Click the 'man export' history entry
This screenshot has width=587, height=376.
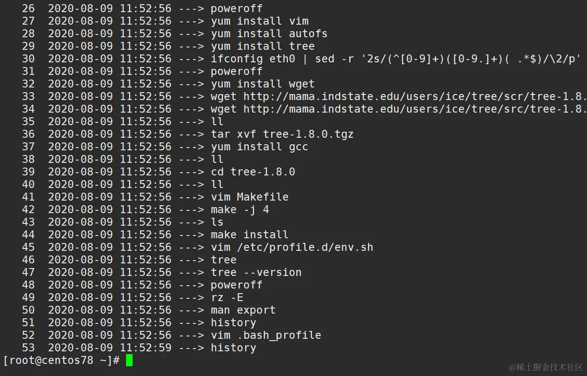coord(243,310)
